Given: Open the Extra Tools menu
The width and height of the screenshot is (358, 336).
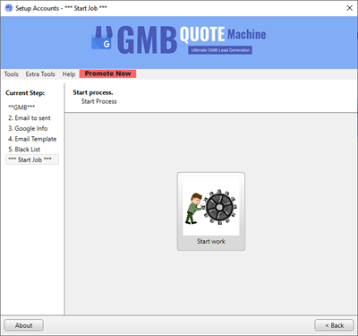Looking at the screenshot, I should coord(40,74).
